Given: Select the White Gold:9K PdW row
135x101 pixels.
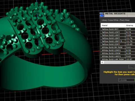Looking at the screenshot, I should coord(118,47).
